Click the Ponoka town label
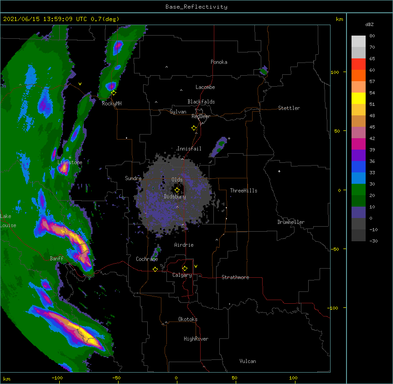 219,62
